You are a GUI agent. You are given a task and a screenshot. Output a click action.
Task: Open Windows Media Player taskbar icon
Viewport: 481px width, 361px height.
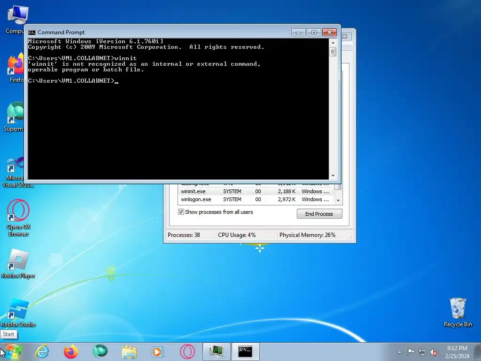[158, 352]
